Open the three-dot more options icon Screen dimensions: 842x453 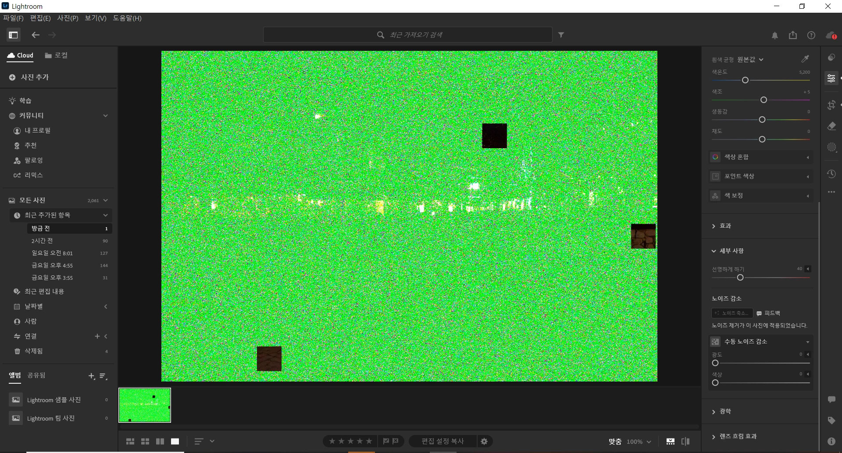[x=831, y=192]
